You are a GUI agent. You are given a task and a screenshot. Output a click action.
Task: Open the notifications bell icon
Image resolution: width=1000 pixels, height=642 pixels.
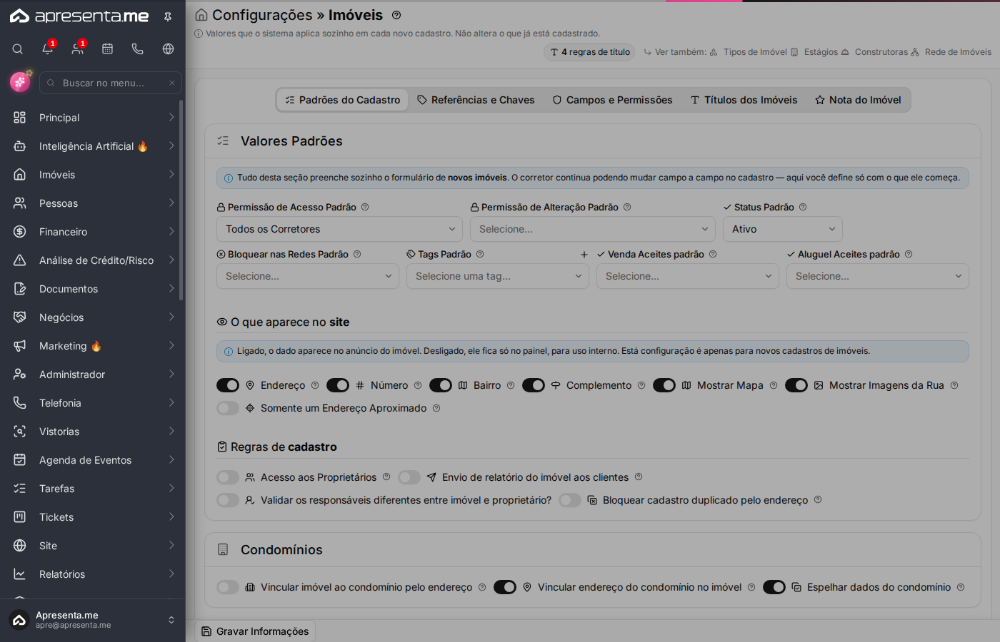48,49
